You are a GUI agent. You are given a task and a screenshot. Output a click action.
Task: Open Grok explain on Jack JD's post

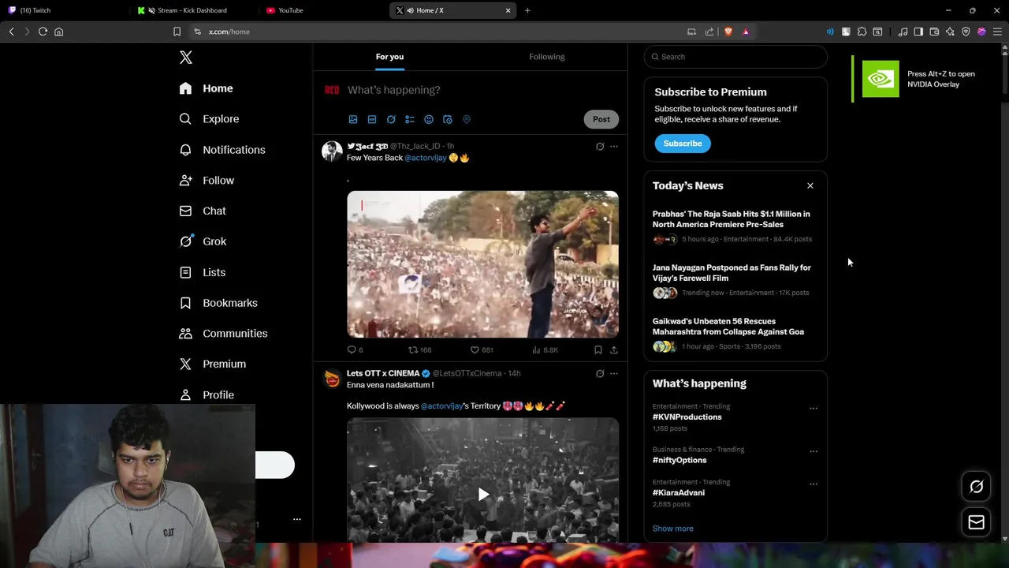(x=600, y=146)
